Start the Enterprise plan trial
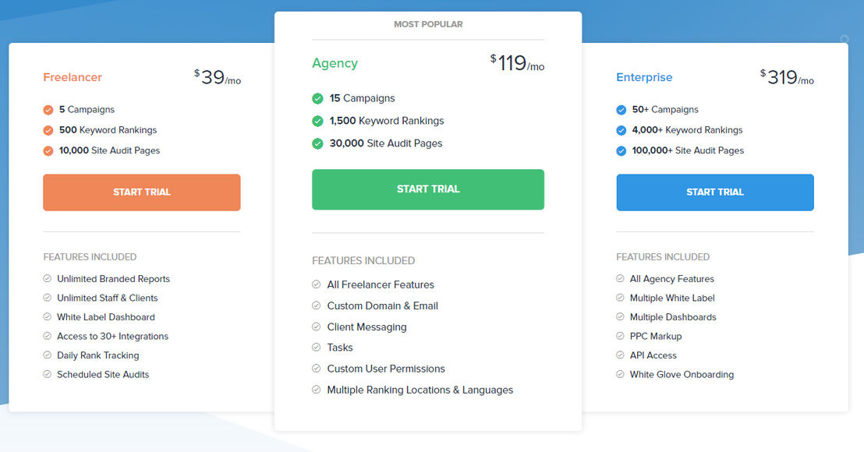This screenshot has height=452, width=864. point(715,192)
